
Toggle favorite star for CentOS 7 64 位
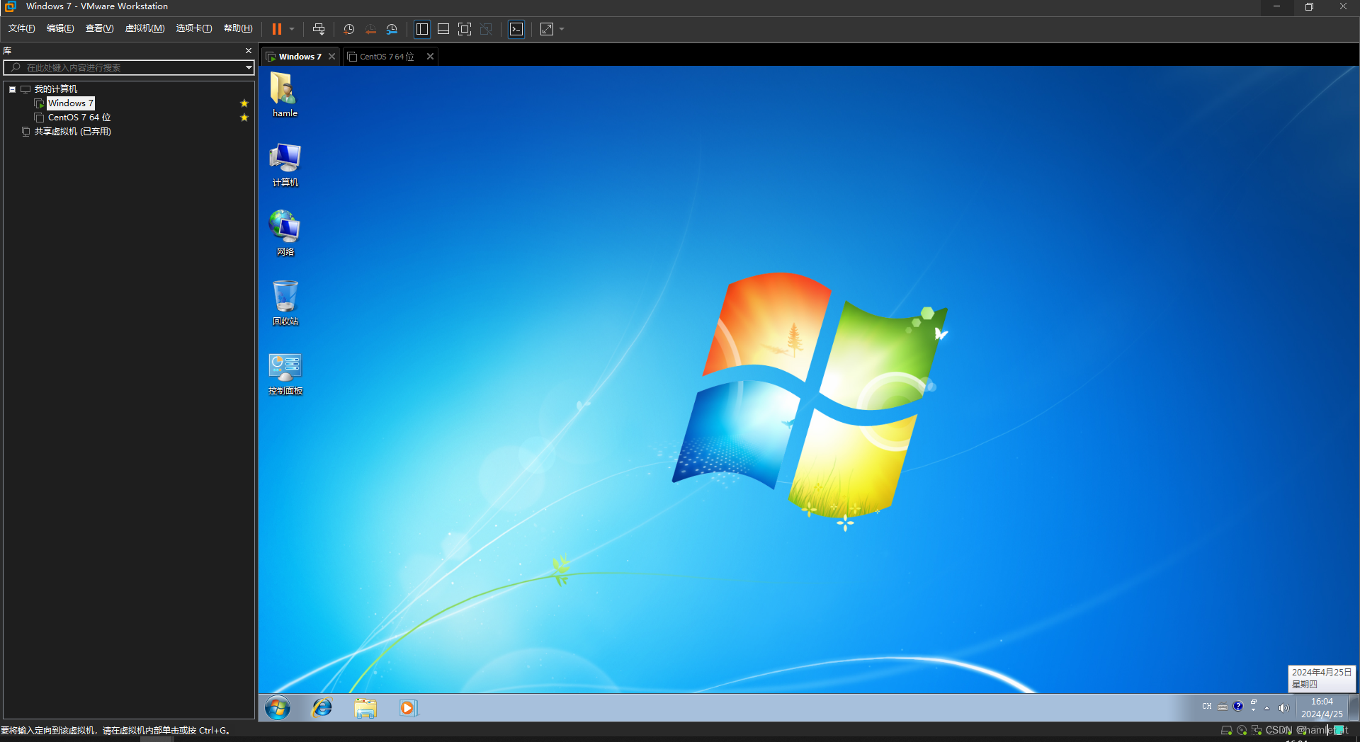244,118
